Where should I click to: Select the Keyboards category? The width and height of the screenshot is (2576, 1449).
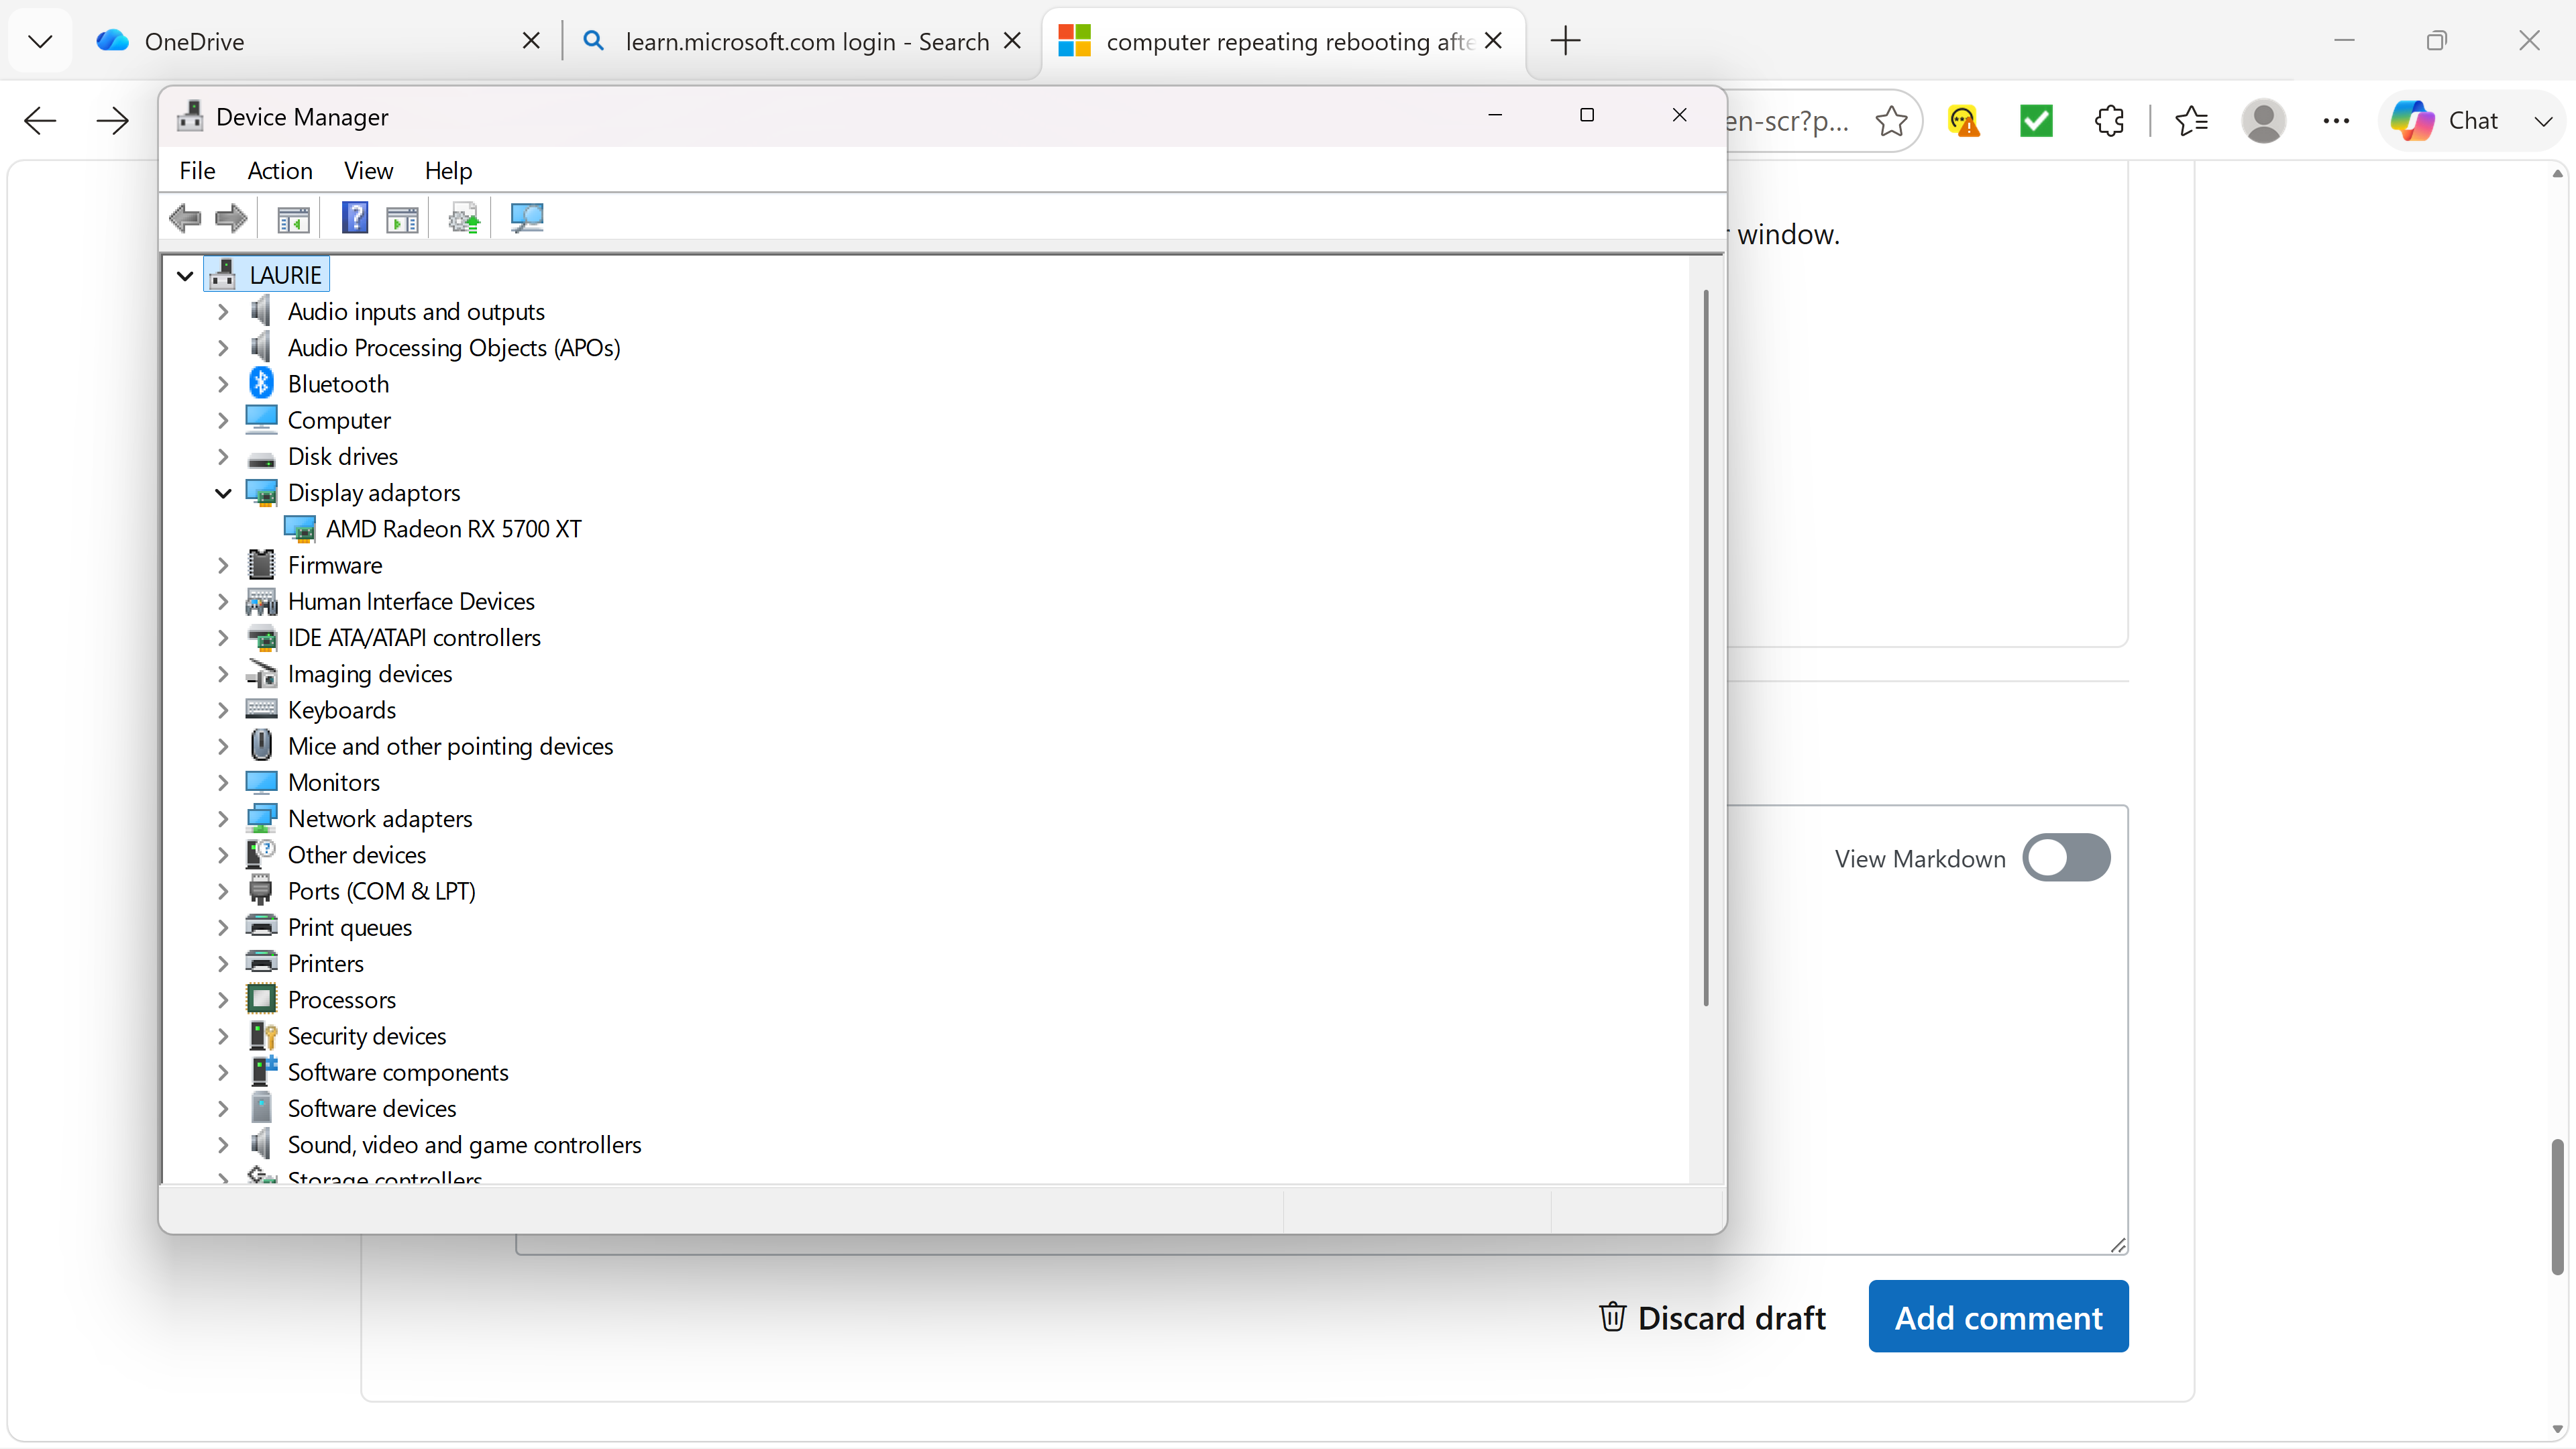pos(342,710)
